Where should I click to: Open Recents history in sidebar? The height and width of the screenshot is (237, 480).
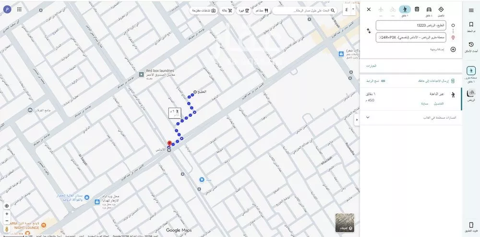471,46
